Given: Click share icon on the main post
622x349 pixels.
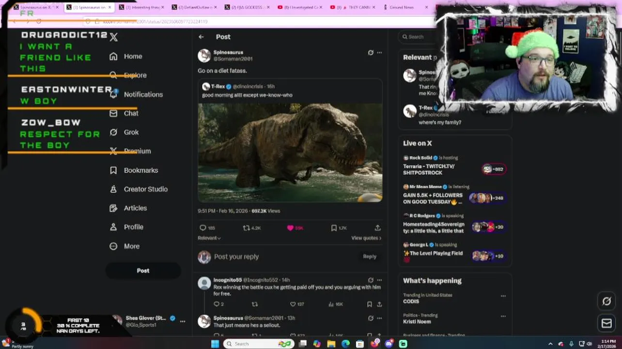Looking at the screenshot, I should pyautogui.click(x=377, y=228).
